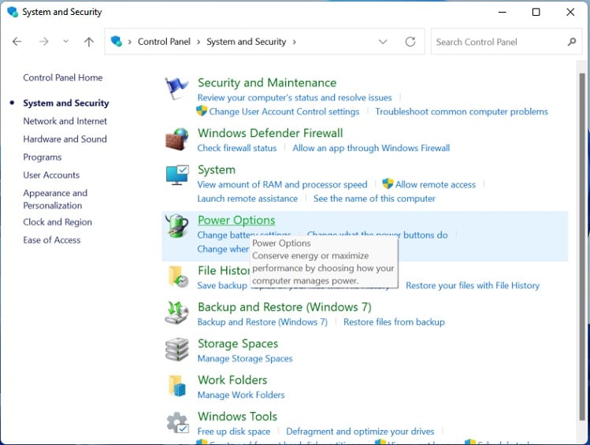
Task: Click Manage Work Folders link
Action: 241,395
